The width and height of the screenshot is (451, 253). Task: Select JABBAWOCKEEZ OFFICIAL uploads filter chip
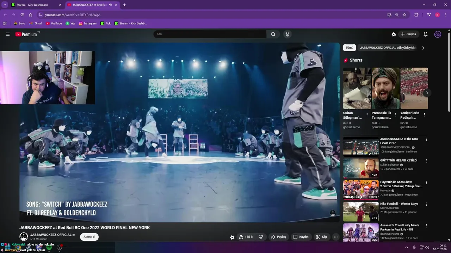pos(388,48)
